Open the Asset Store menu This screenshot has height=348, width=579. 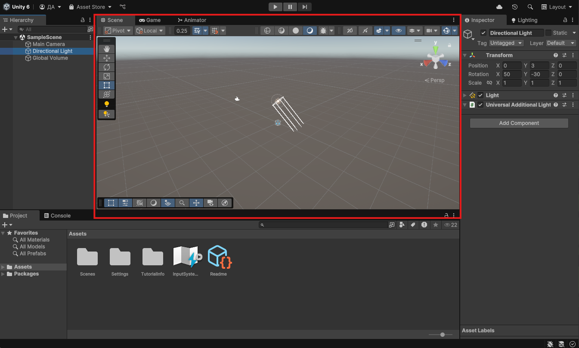pos(90,7)
